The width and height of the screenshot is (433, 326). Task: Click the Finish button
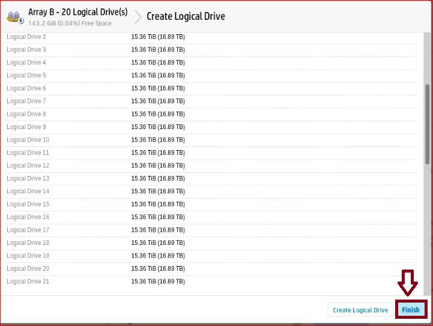pos(411,310)
